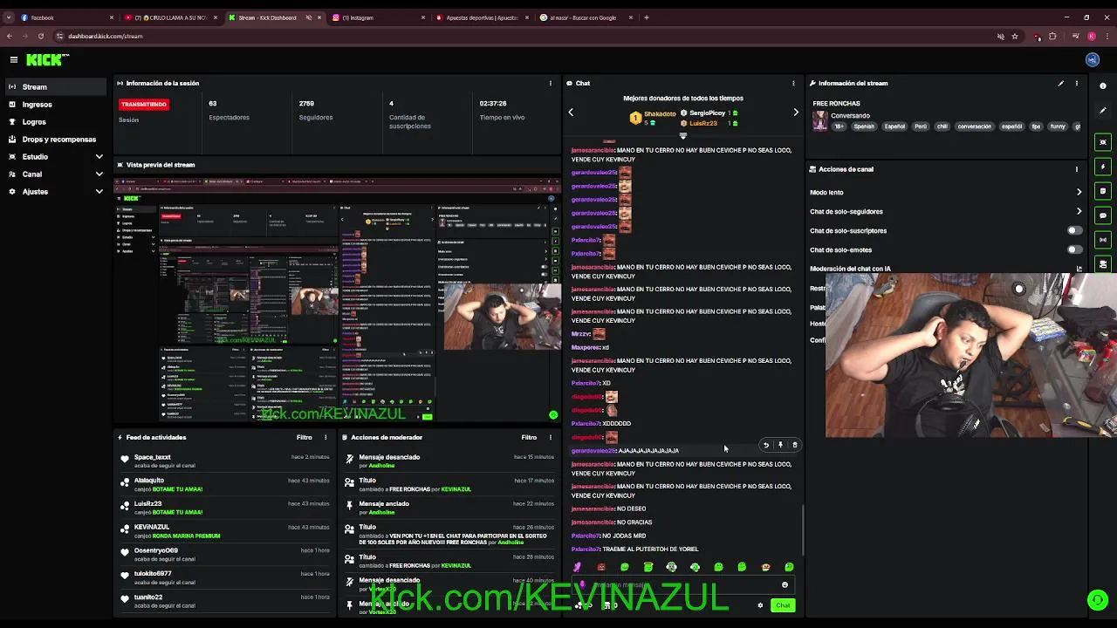Bookmark this page star icon
1117x628 pixels.
tap(1015, 36)
